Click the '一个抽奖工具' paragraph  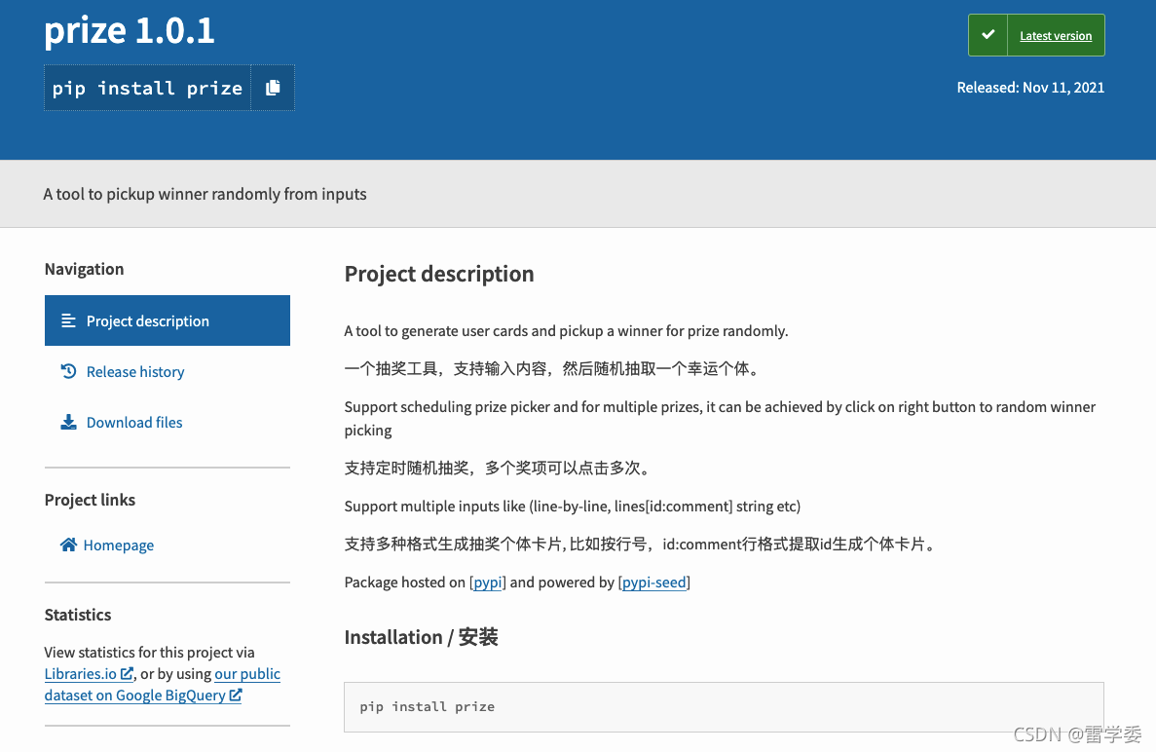click(552, 368)
